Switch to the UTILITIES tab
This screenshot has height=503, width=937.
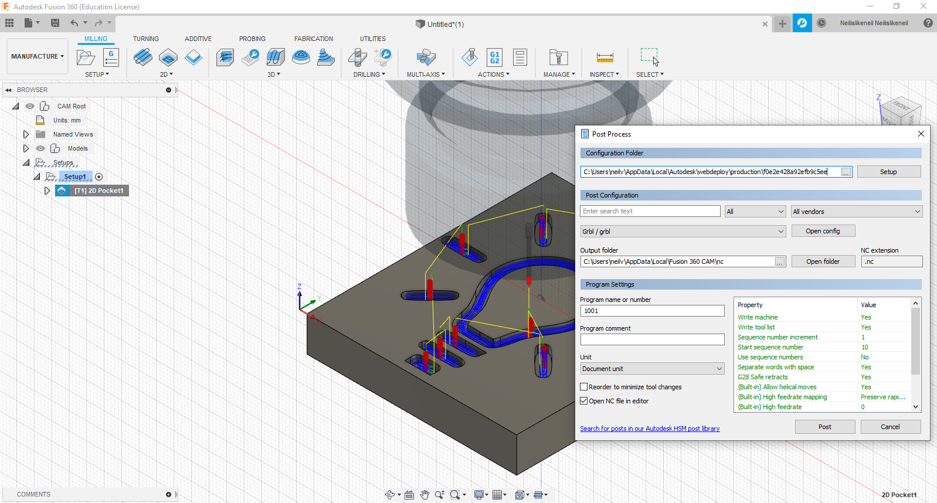coord(373,39)
